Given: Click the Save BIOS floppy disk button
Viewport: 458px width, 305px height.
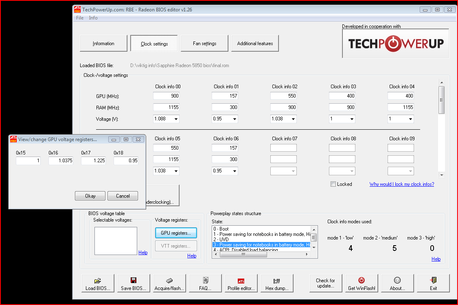Looking at the screenshot, I should coord(134,283).
